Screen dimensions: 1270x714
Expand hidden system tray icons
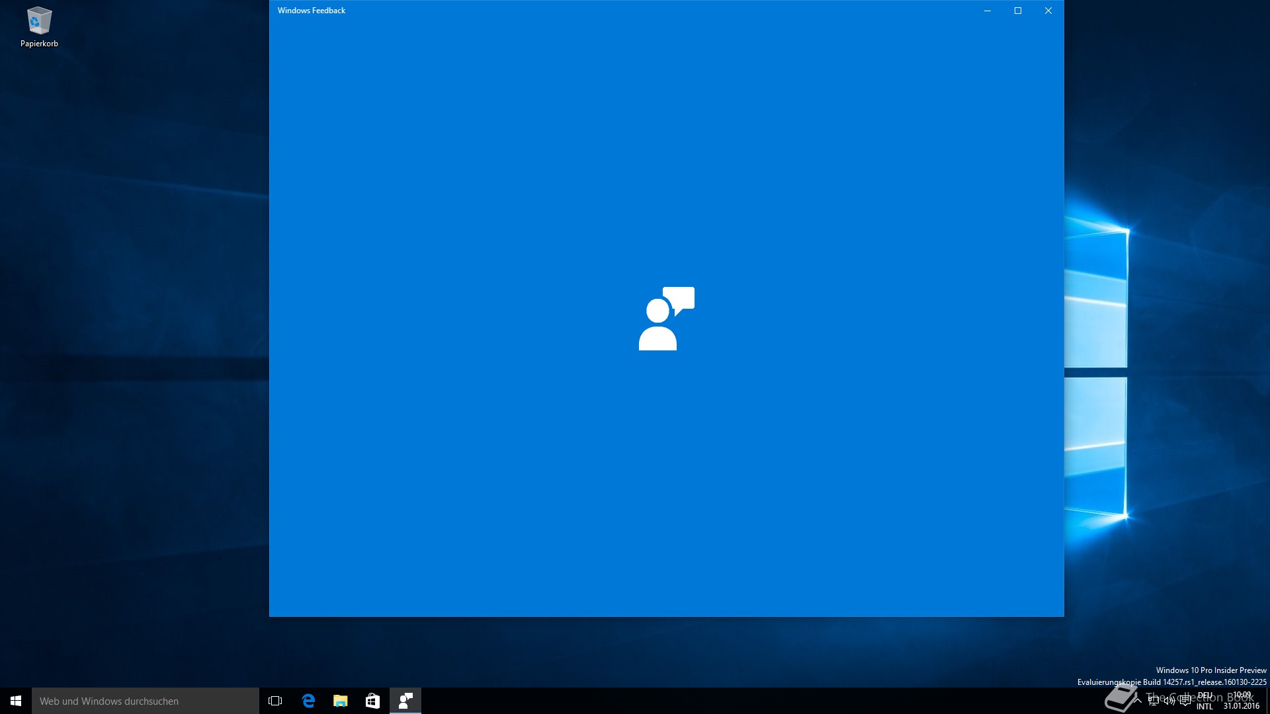[x=1137, y=701]
